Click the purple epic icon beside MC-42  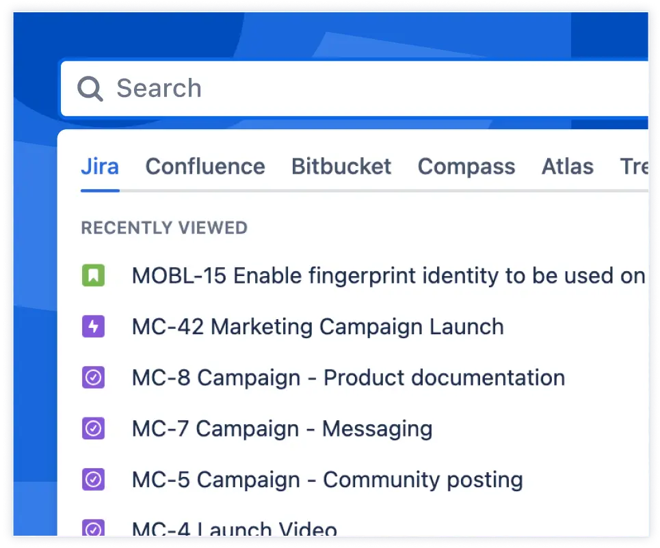94,326
